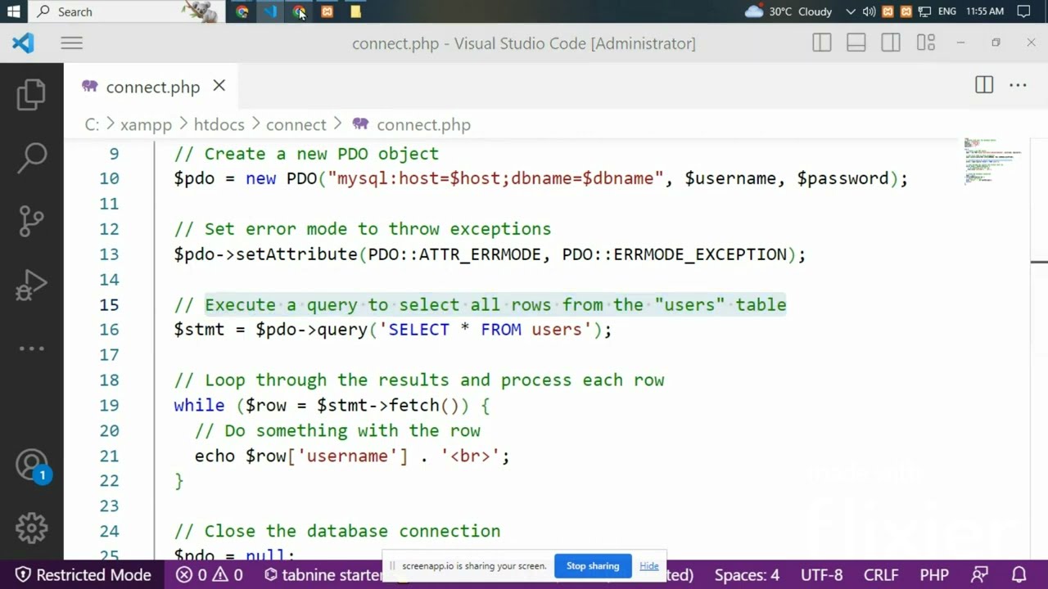This screenshot has width=1048, height=589.
Task: Click the xampp breadcrumb segment
Action: coord(146,124)
